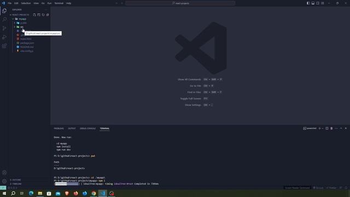This screenshot has width=350, height=197.
Task: Switch to the Debug Console tab
Action: pyautogui.click(x=87, y=129)
